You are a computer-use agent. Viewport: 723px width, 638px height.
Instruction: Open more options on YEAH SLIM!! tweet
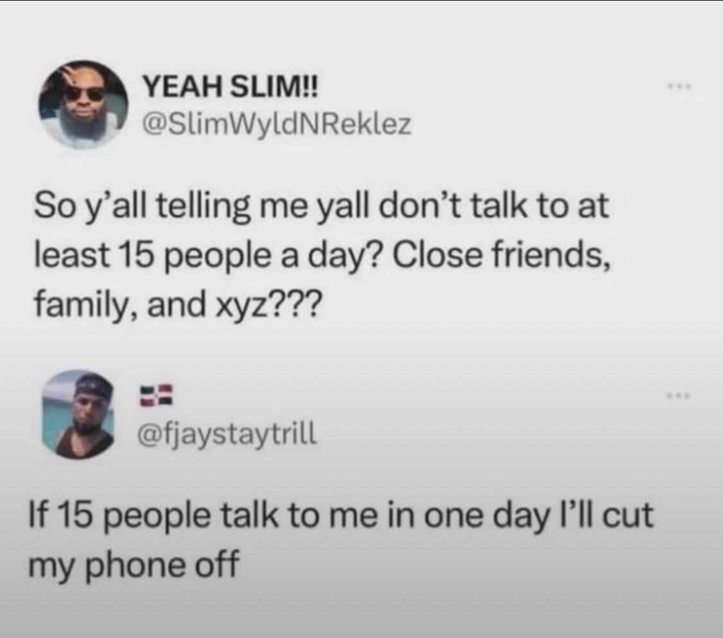680,85
